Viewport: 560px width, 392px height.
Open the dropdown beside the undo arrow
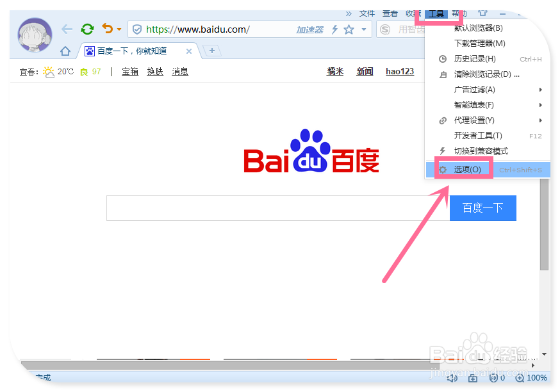(119, 29)
